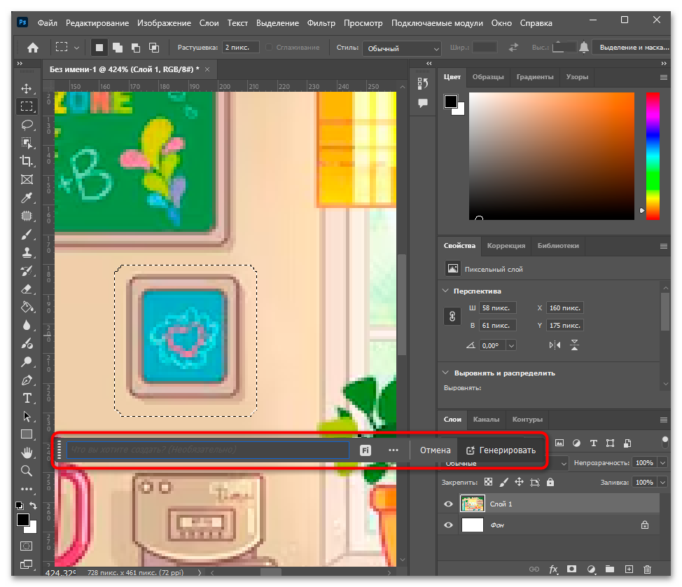Click the Отмена button

435,450
